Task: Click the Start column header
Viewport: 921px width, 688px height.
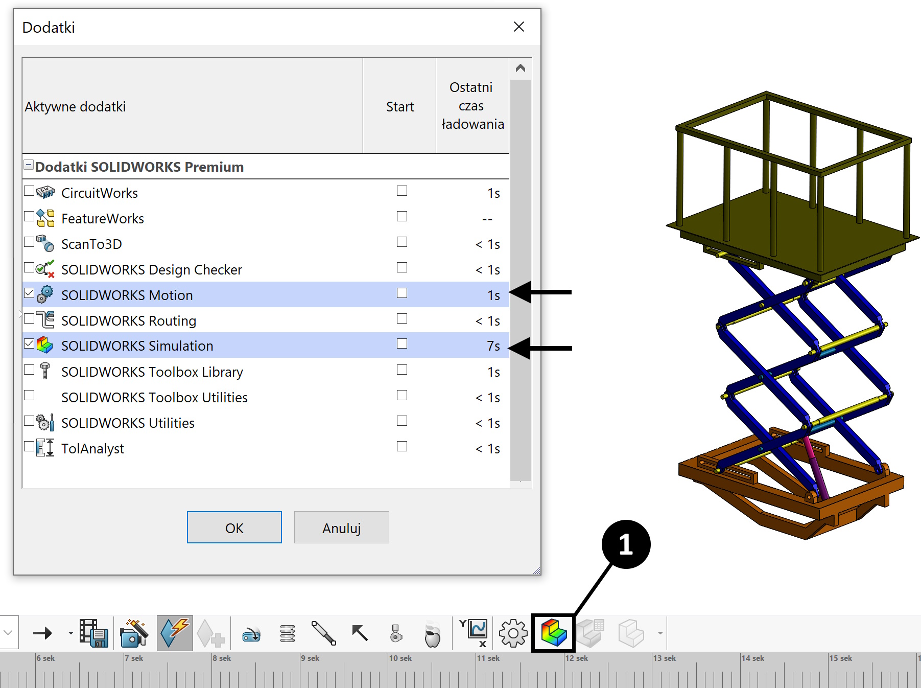Action: click(399, 106)
